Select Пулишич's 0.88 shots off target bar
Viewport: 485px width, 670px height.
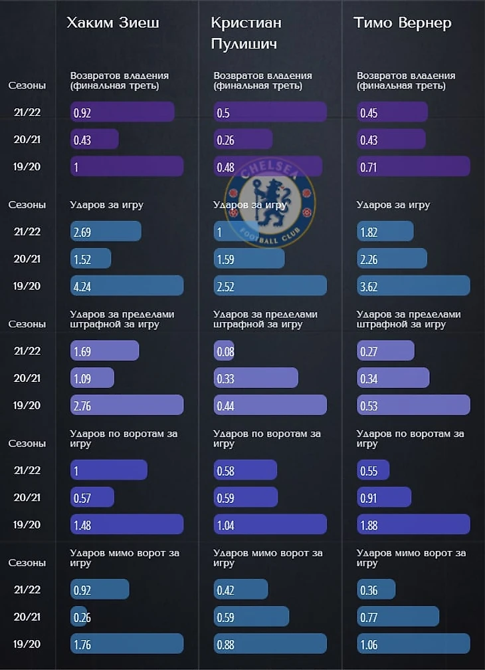click(270, 643)
